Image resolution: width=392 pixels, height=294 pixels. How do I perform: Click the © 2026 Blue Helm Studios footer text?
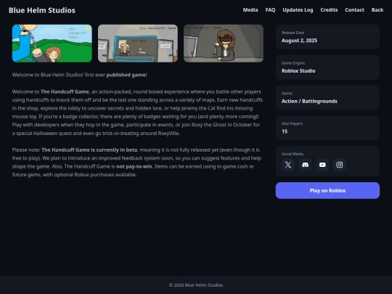tap(196, 285)
